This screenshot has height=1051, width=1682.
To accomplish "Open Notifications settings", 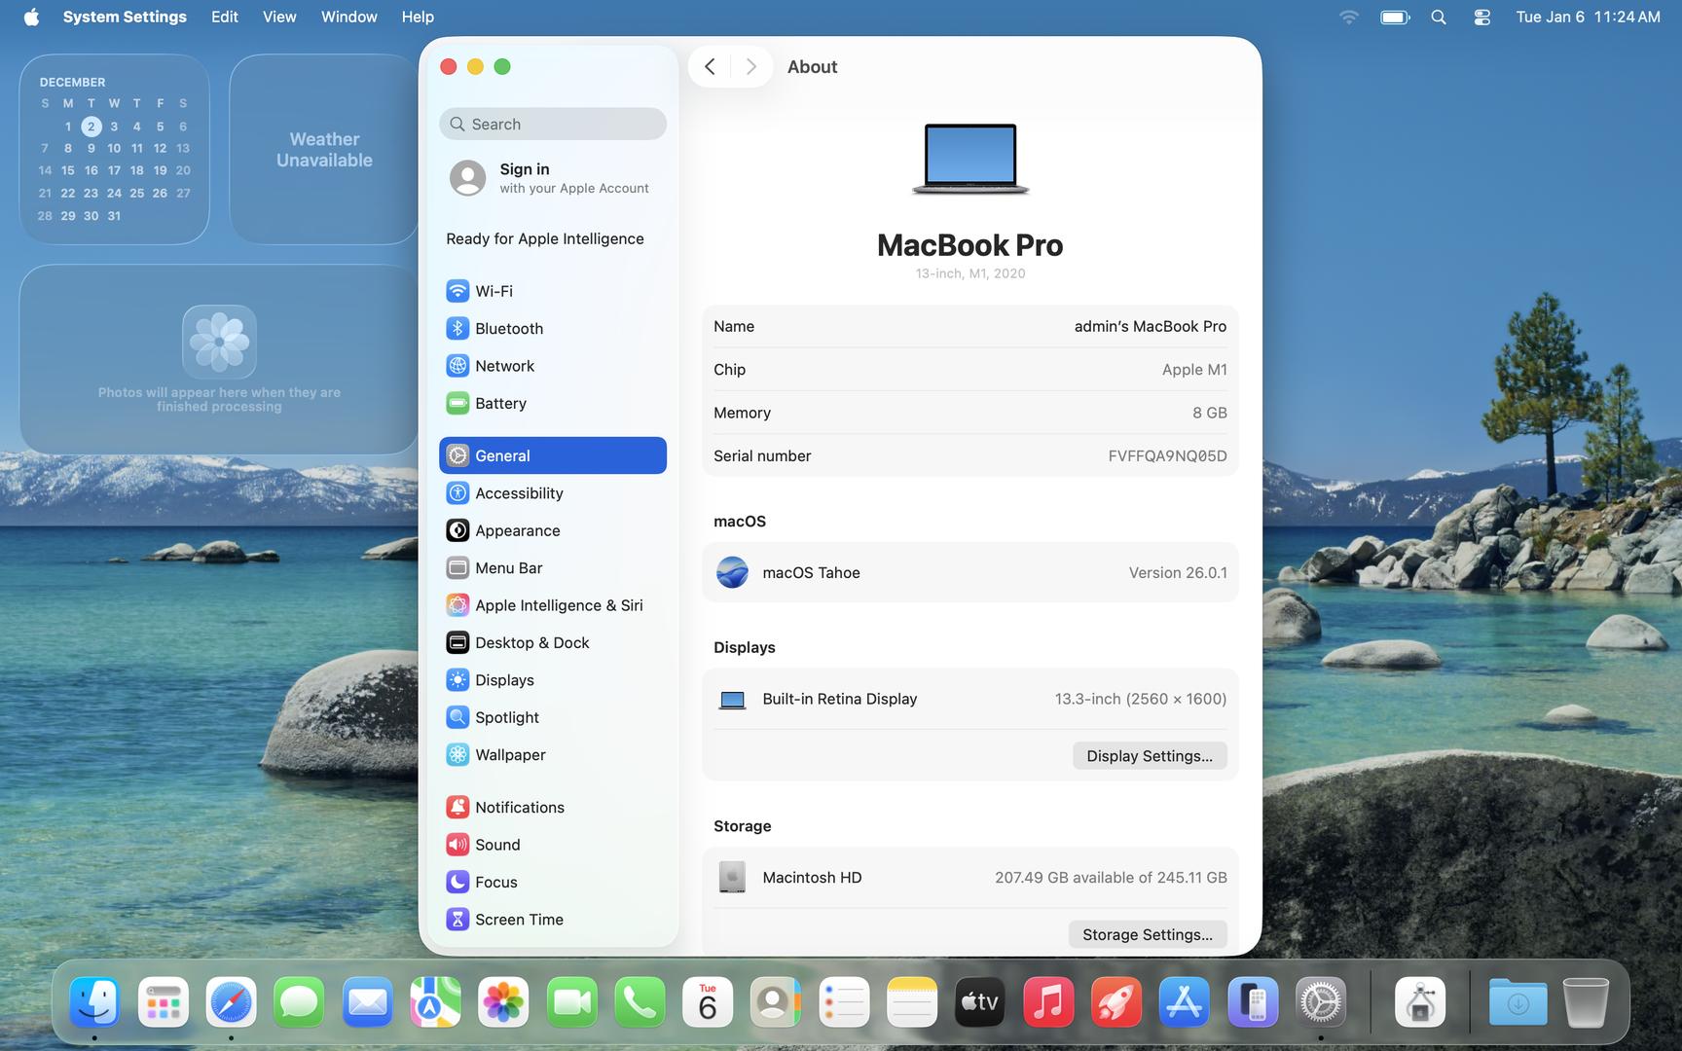I will (x=519, y=808).
